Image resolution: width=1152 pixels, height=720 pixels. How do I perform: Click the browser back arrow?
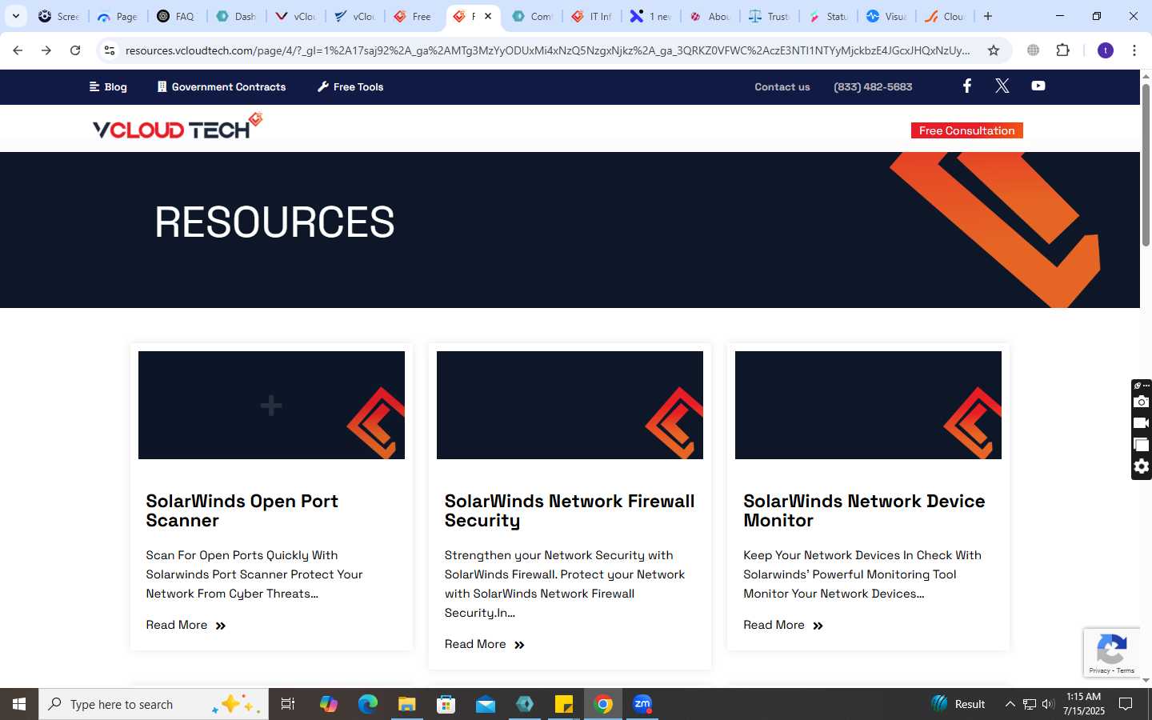(x=18, y=50)
